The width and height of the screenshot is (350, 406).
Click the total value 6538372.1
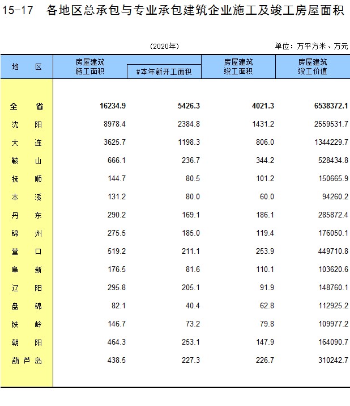[331, 106]
